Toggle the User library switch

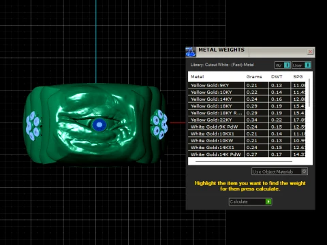(x=301, y=65)
